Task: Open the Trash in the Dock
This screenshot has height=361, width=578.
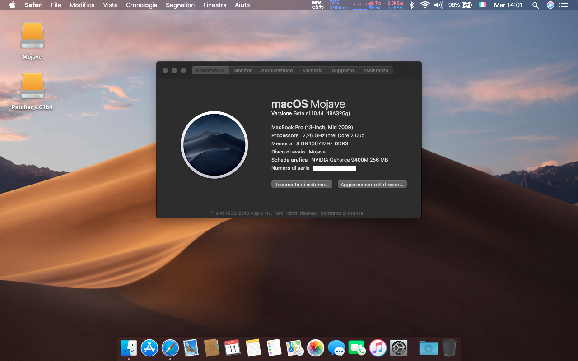Action: (x=449, y=348)
